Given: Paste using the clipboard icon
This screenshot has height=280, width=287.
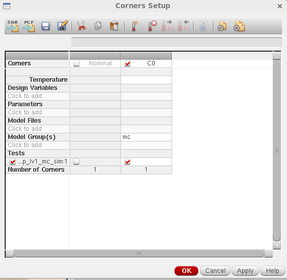Looking at the screenshot, I should (114, 26).
